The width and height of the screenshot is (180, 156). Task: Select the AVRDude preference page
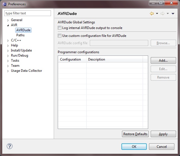pos(23,30)
